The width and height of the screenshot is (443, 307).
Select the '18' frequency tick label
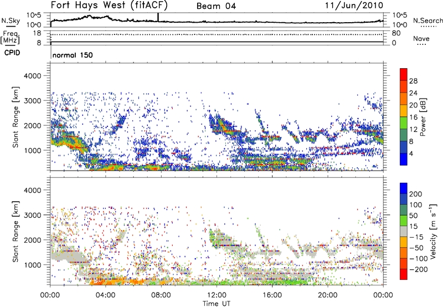[x=37, y=33]
